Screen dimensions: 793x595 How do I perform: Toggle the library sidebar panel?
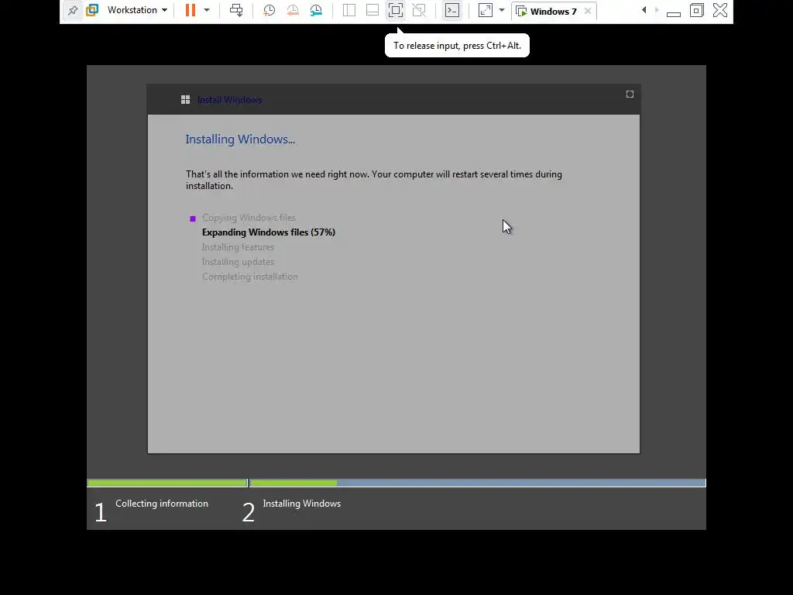point(349,10)
